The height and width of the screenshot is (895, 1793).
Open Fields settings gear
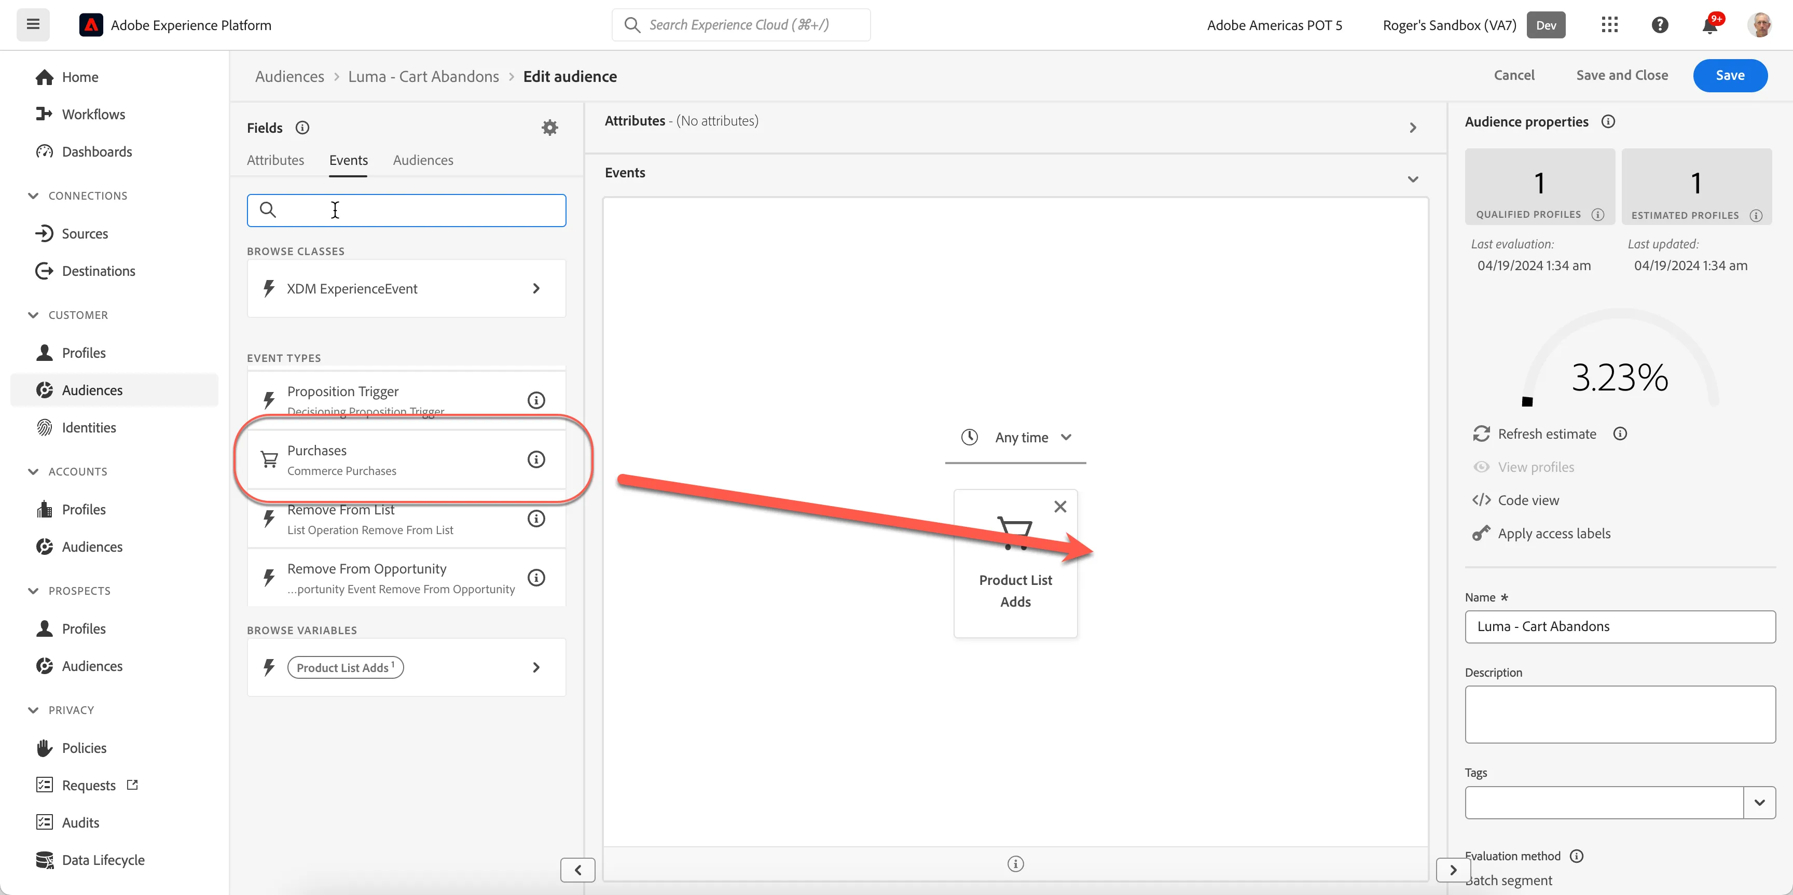coord(550,127)
